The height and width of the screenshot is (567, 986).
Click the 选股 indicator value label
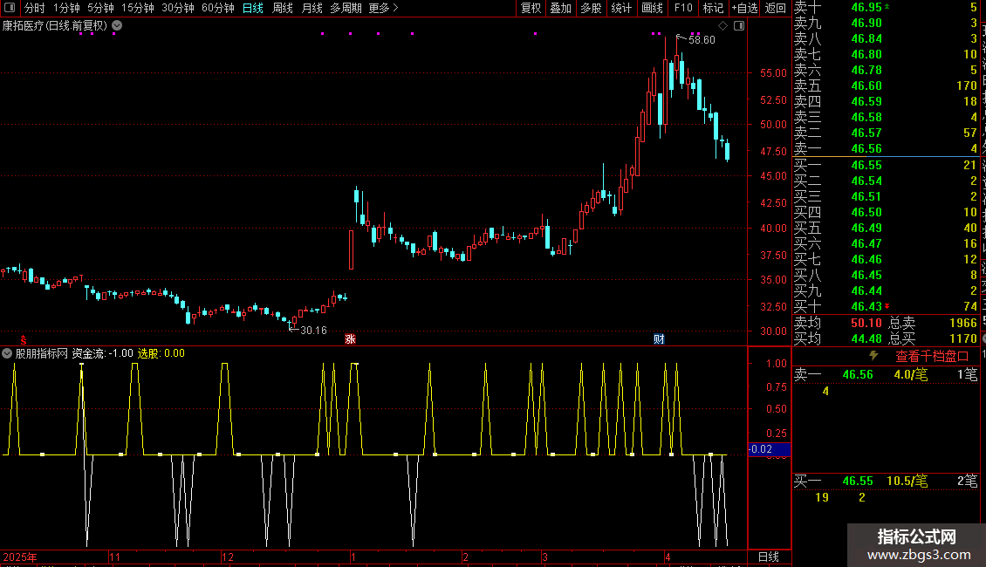click(x=161, y=353)
